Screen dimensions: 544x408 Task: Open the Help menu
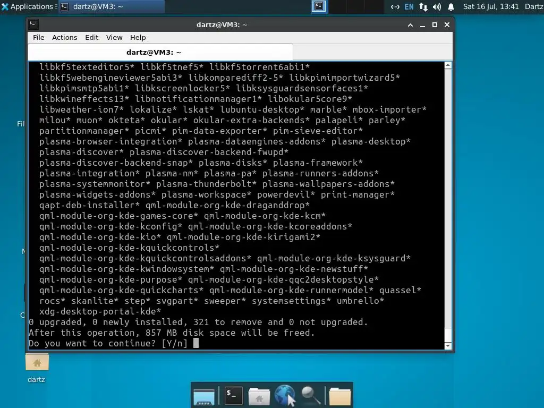[138, 38]
